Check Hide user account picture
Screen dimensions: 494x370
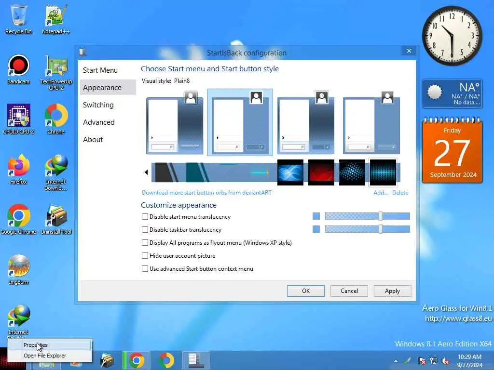coord(145,255)
